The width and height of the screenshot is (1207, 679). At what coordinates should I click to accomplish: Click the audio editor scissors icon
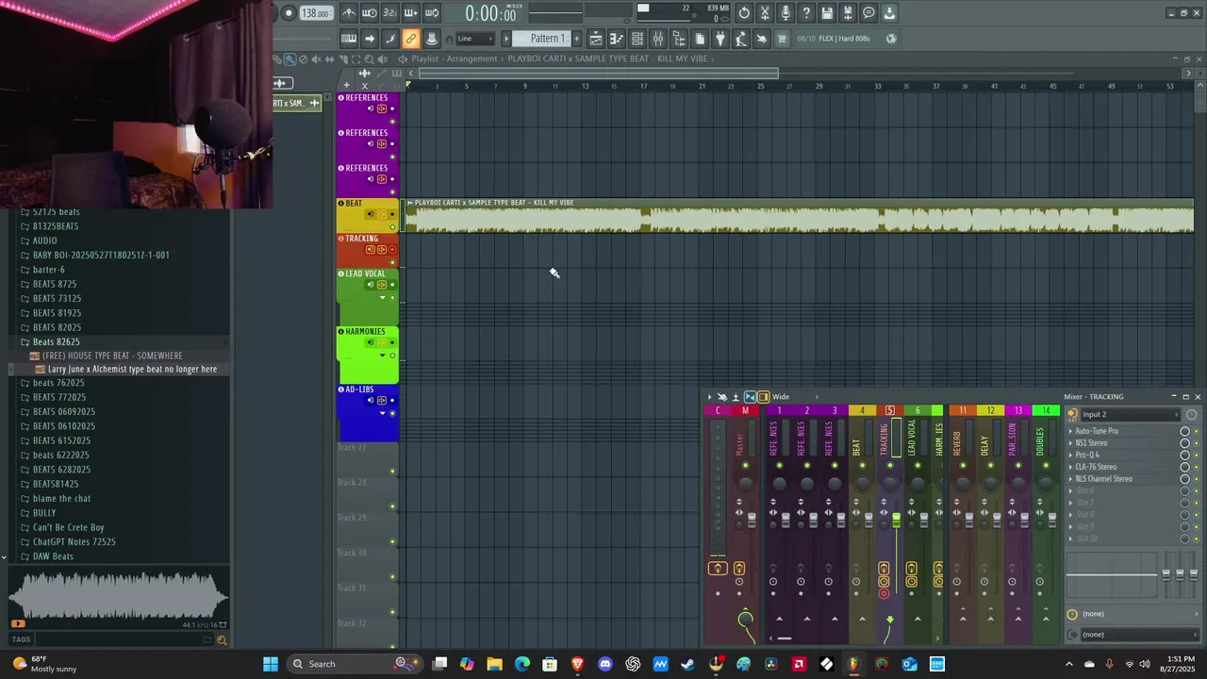coord(765,13)
